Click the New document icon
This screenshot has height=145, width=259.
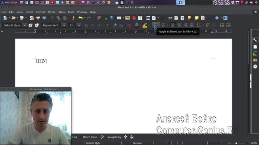pyautogui.click(x=5, y=18)
